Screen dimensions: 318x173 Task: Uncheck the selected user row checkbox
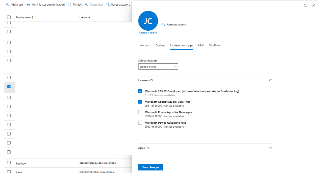point(9,87)
